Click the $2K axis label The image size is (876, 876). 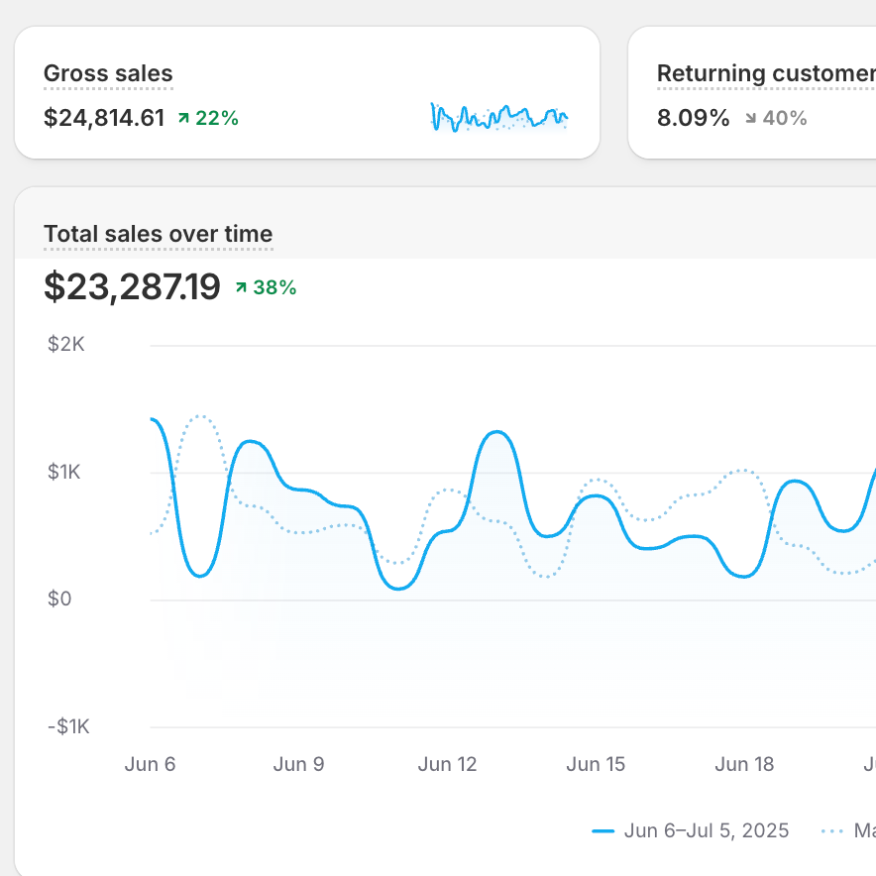[x=66, y=344]
